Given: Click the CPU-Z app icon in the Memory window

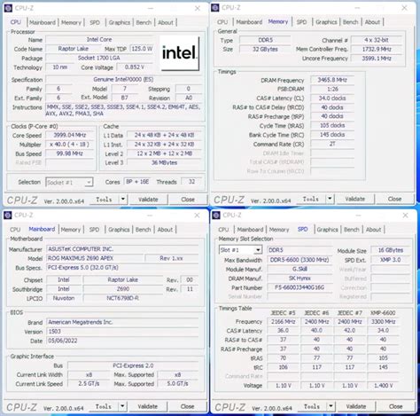Looking at the screenshot, I should pos(215,7).
